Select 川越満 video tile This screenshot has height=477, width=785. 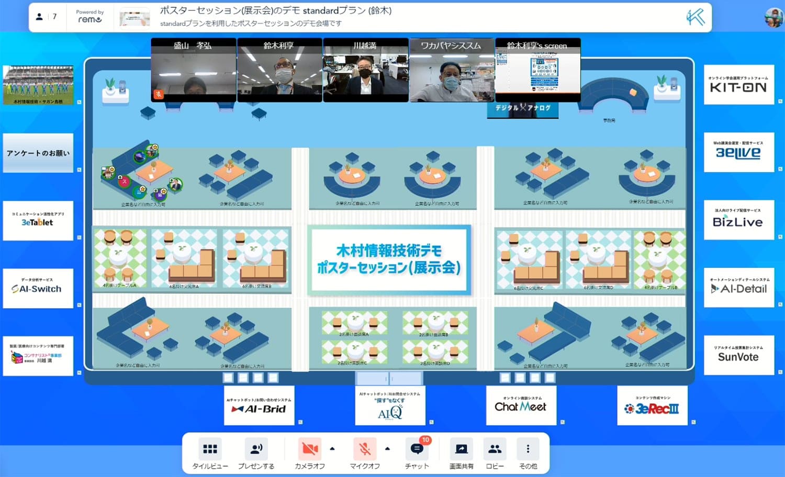(365, 70)
